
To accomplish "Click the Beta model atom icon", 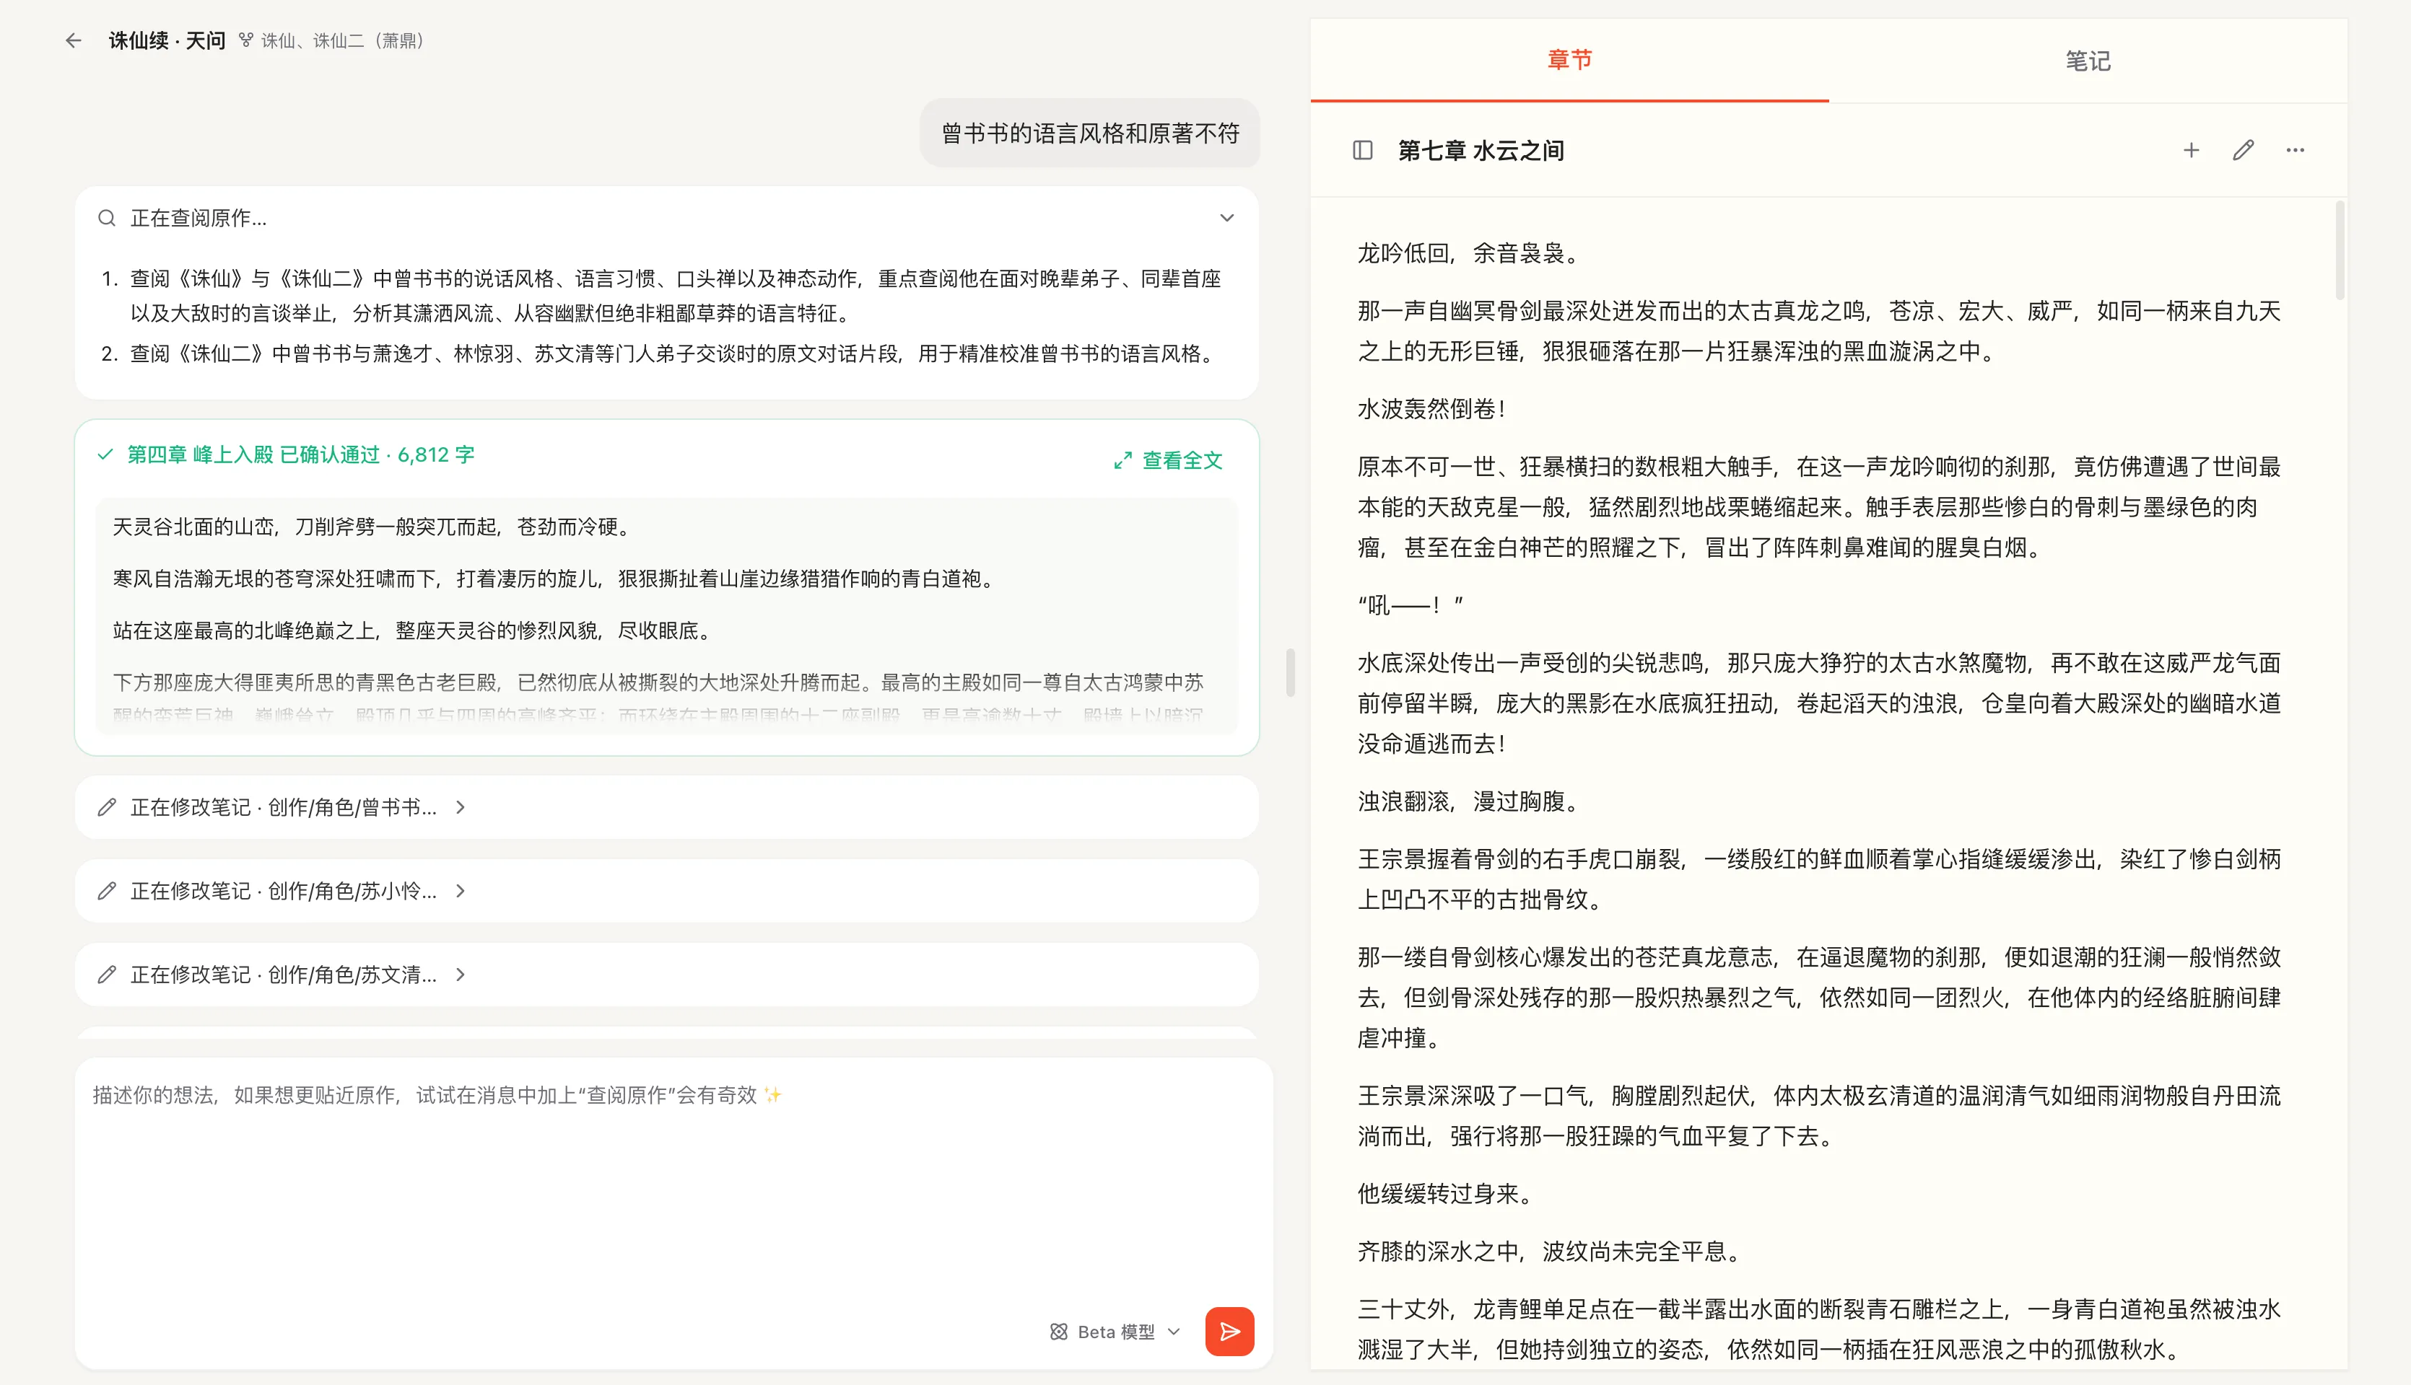I will [1058, 1332].
